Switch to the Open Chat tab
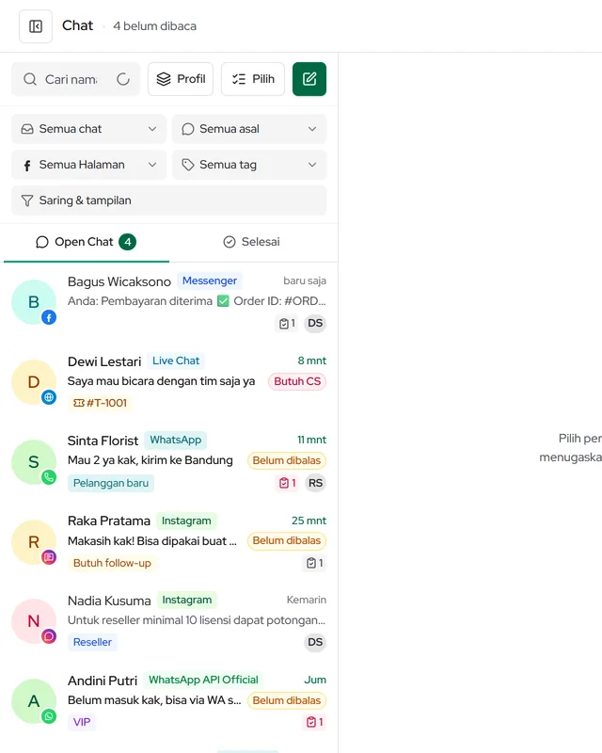 tap(87, 242)
